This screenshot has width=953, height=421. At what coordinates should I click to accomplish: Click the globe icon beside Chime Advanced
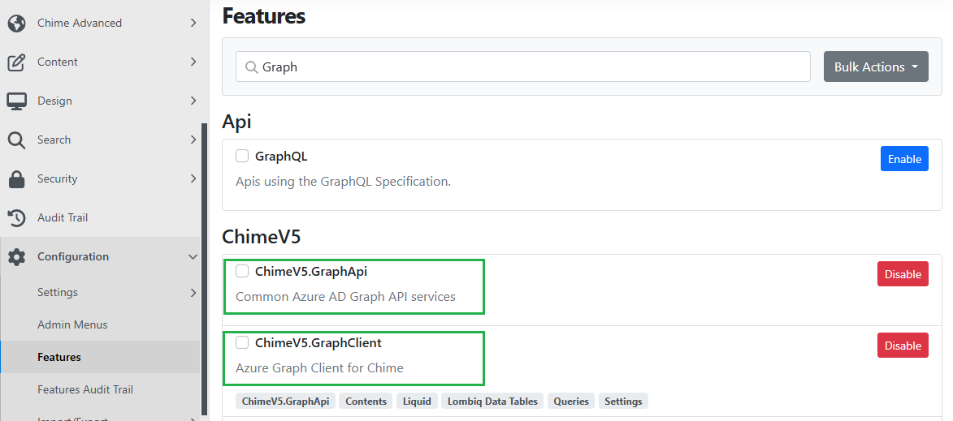point(16,23)
